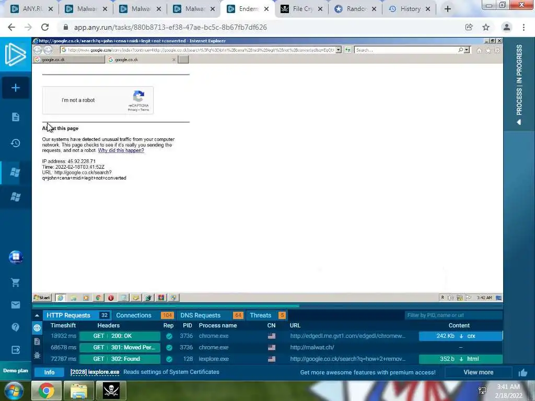Switch to the Threats tab

(x=267, y=315)
